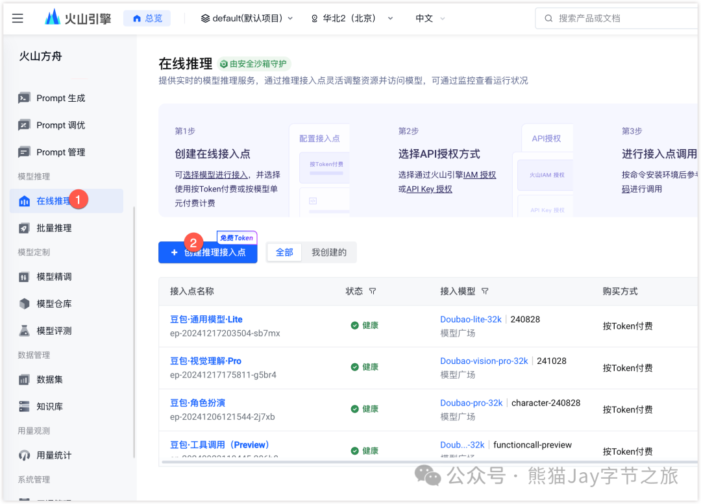This screenshot has height=504, width=701.
Task: Click the Prompt 生成 sidebar icon
Action: (x=24, y=98)
